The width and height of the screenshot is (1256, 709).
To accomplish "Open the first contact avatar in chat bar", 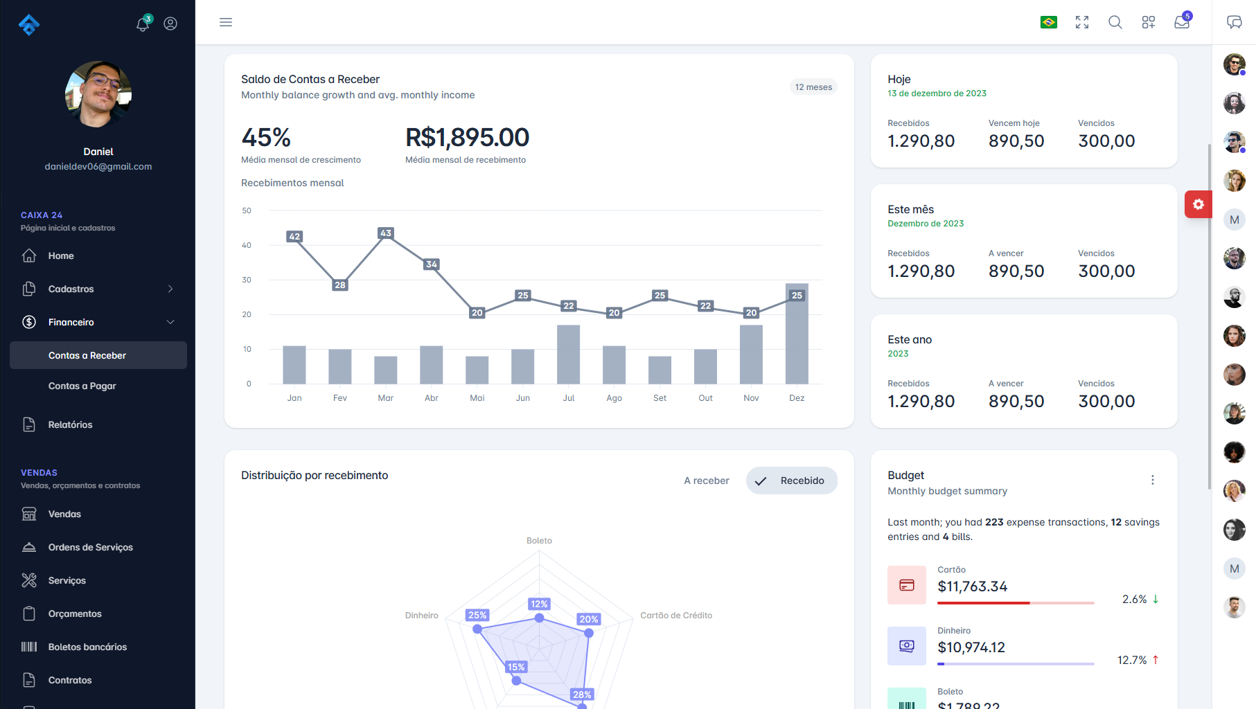I will point(1235,64).
